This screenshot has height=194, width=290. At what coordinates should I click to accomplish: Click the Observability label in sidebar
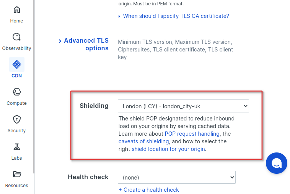(17, 48)
